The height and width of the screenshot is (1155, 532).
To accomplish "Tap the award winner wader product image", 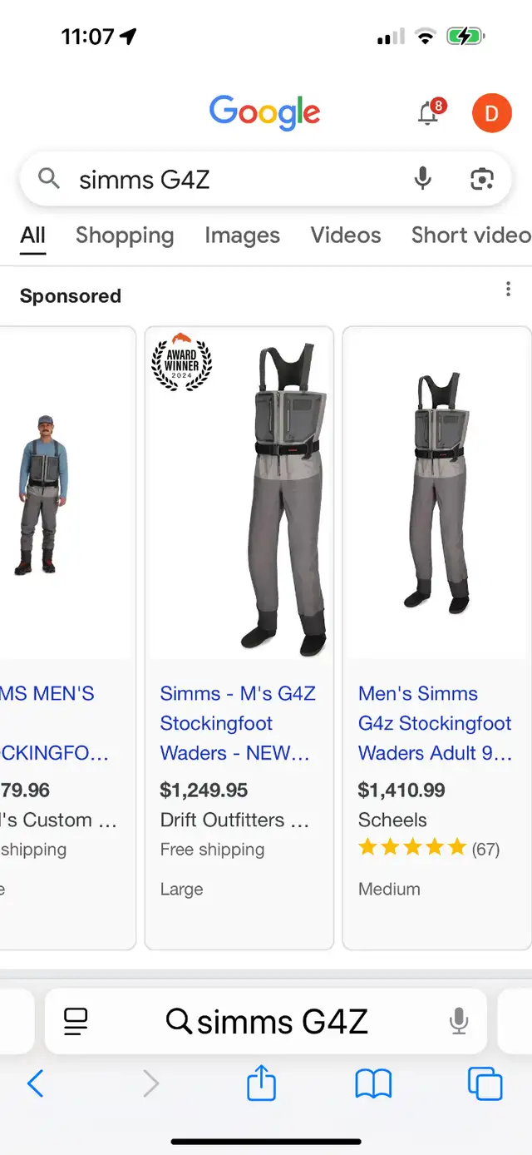I will click(239, 493).
